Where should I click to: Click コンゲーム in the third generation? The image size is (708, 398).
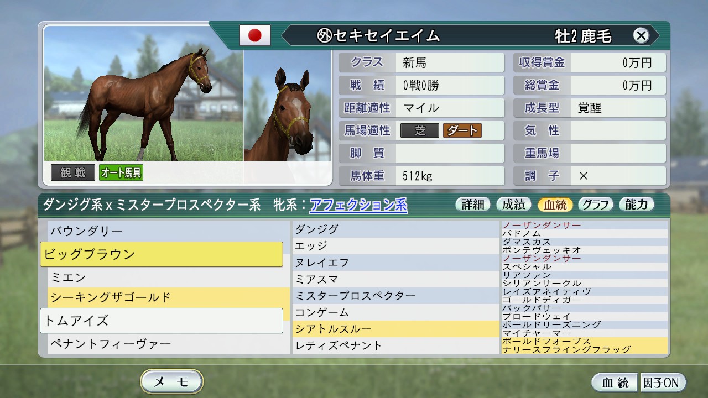[396, 312]
